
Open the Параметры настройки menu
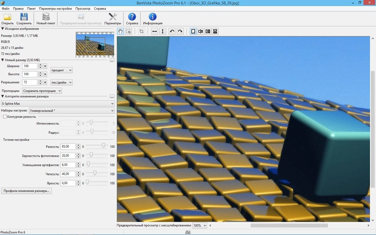pyautogui.click(x=55, y=9)
